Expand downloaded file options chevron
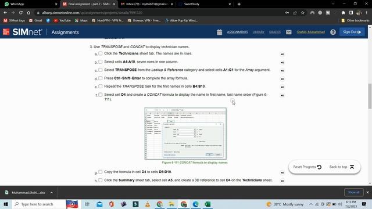 click(52, 193)
